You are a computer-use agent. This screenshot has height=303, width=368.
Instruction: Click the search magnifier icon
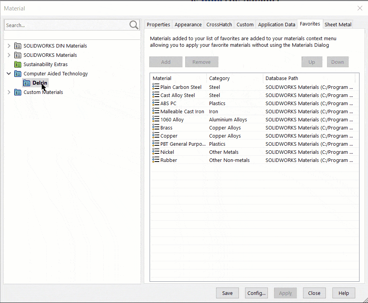click(x=134, y=25)
